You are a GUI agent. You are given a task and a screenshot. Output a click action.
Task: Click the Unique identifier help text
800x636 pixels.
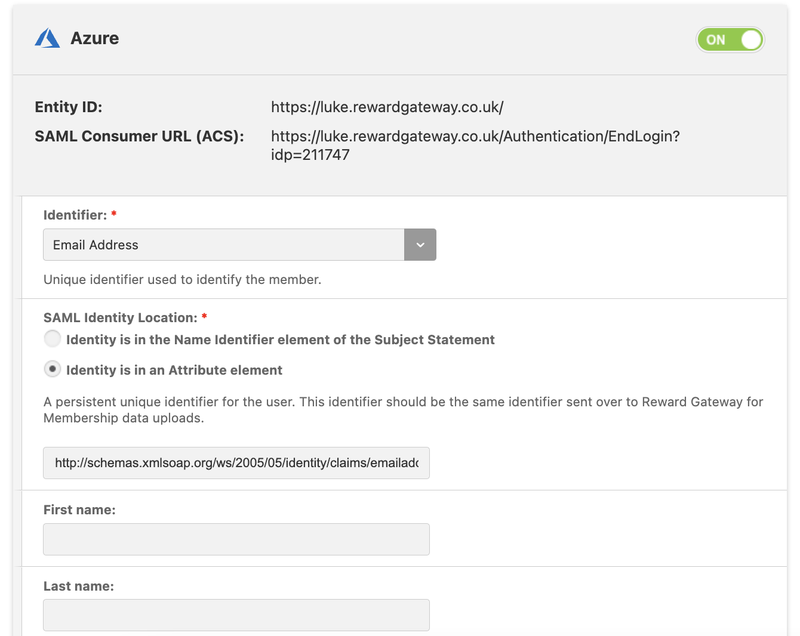(183, 280)
